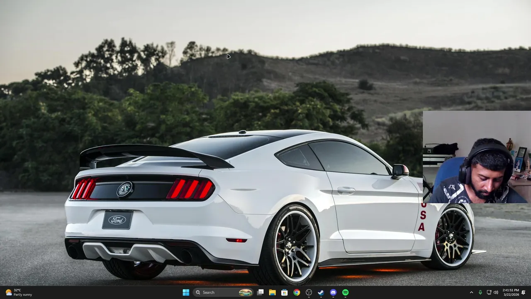
Task: Open network settings from the system tray
Action: (489, 292)
